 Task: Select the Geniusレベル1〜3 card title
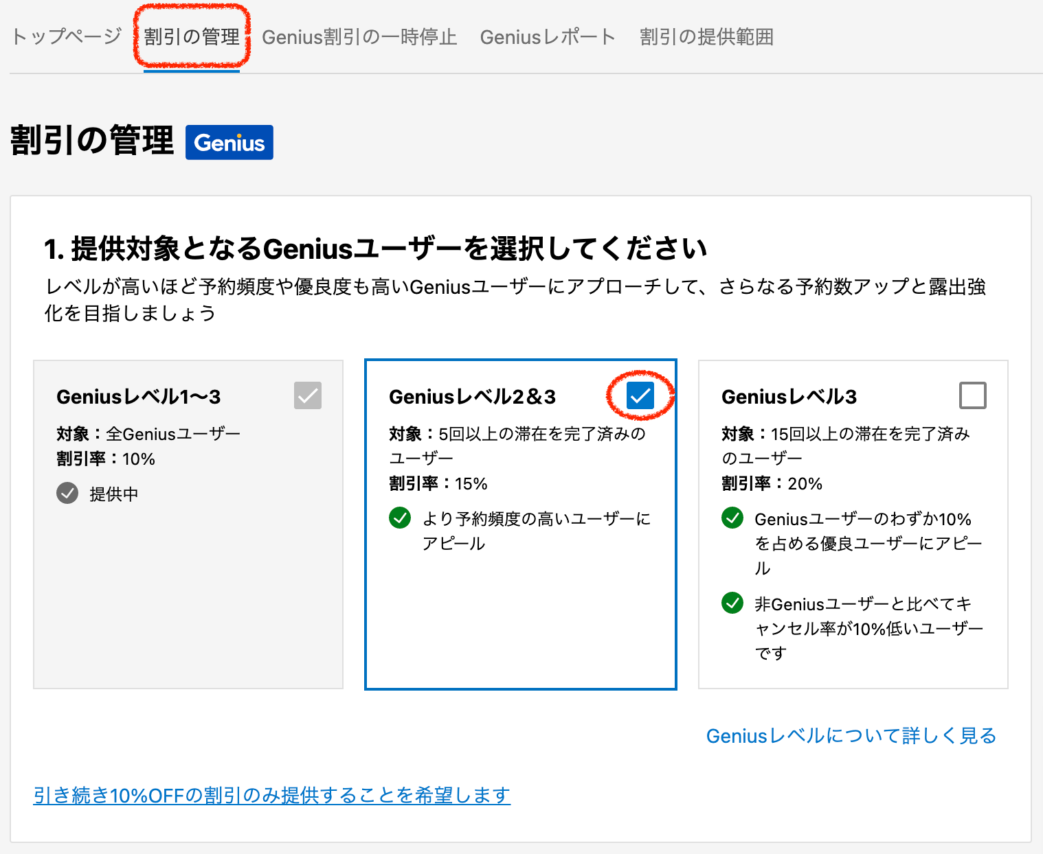click(139, 397)
